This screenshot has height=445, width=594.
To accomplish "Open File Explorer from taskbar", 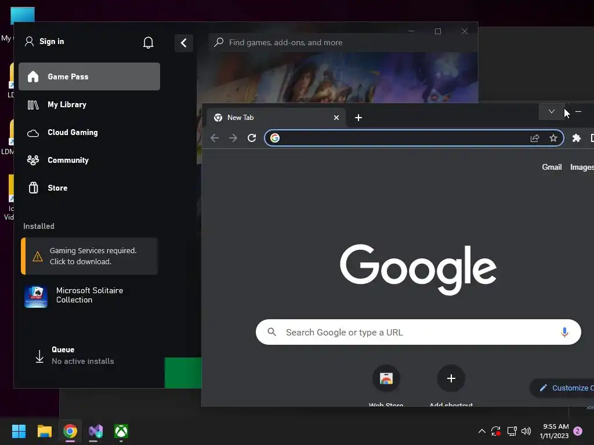I will tap(44, 431).
